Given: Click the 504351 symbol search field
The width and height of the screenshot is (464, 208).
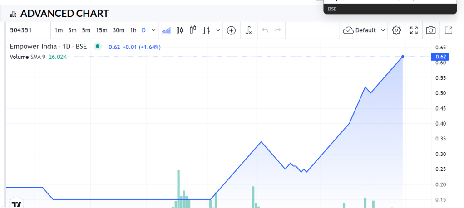Looking at the screenshot, I should click(x=27, y=30).
